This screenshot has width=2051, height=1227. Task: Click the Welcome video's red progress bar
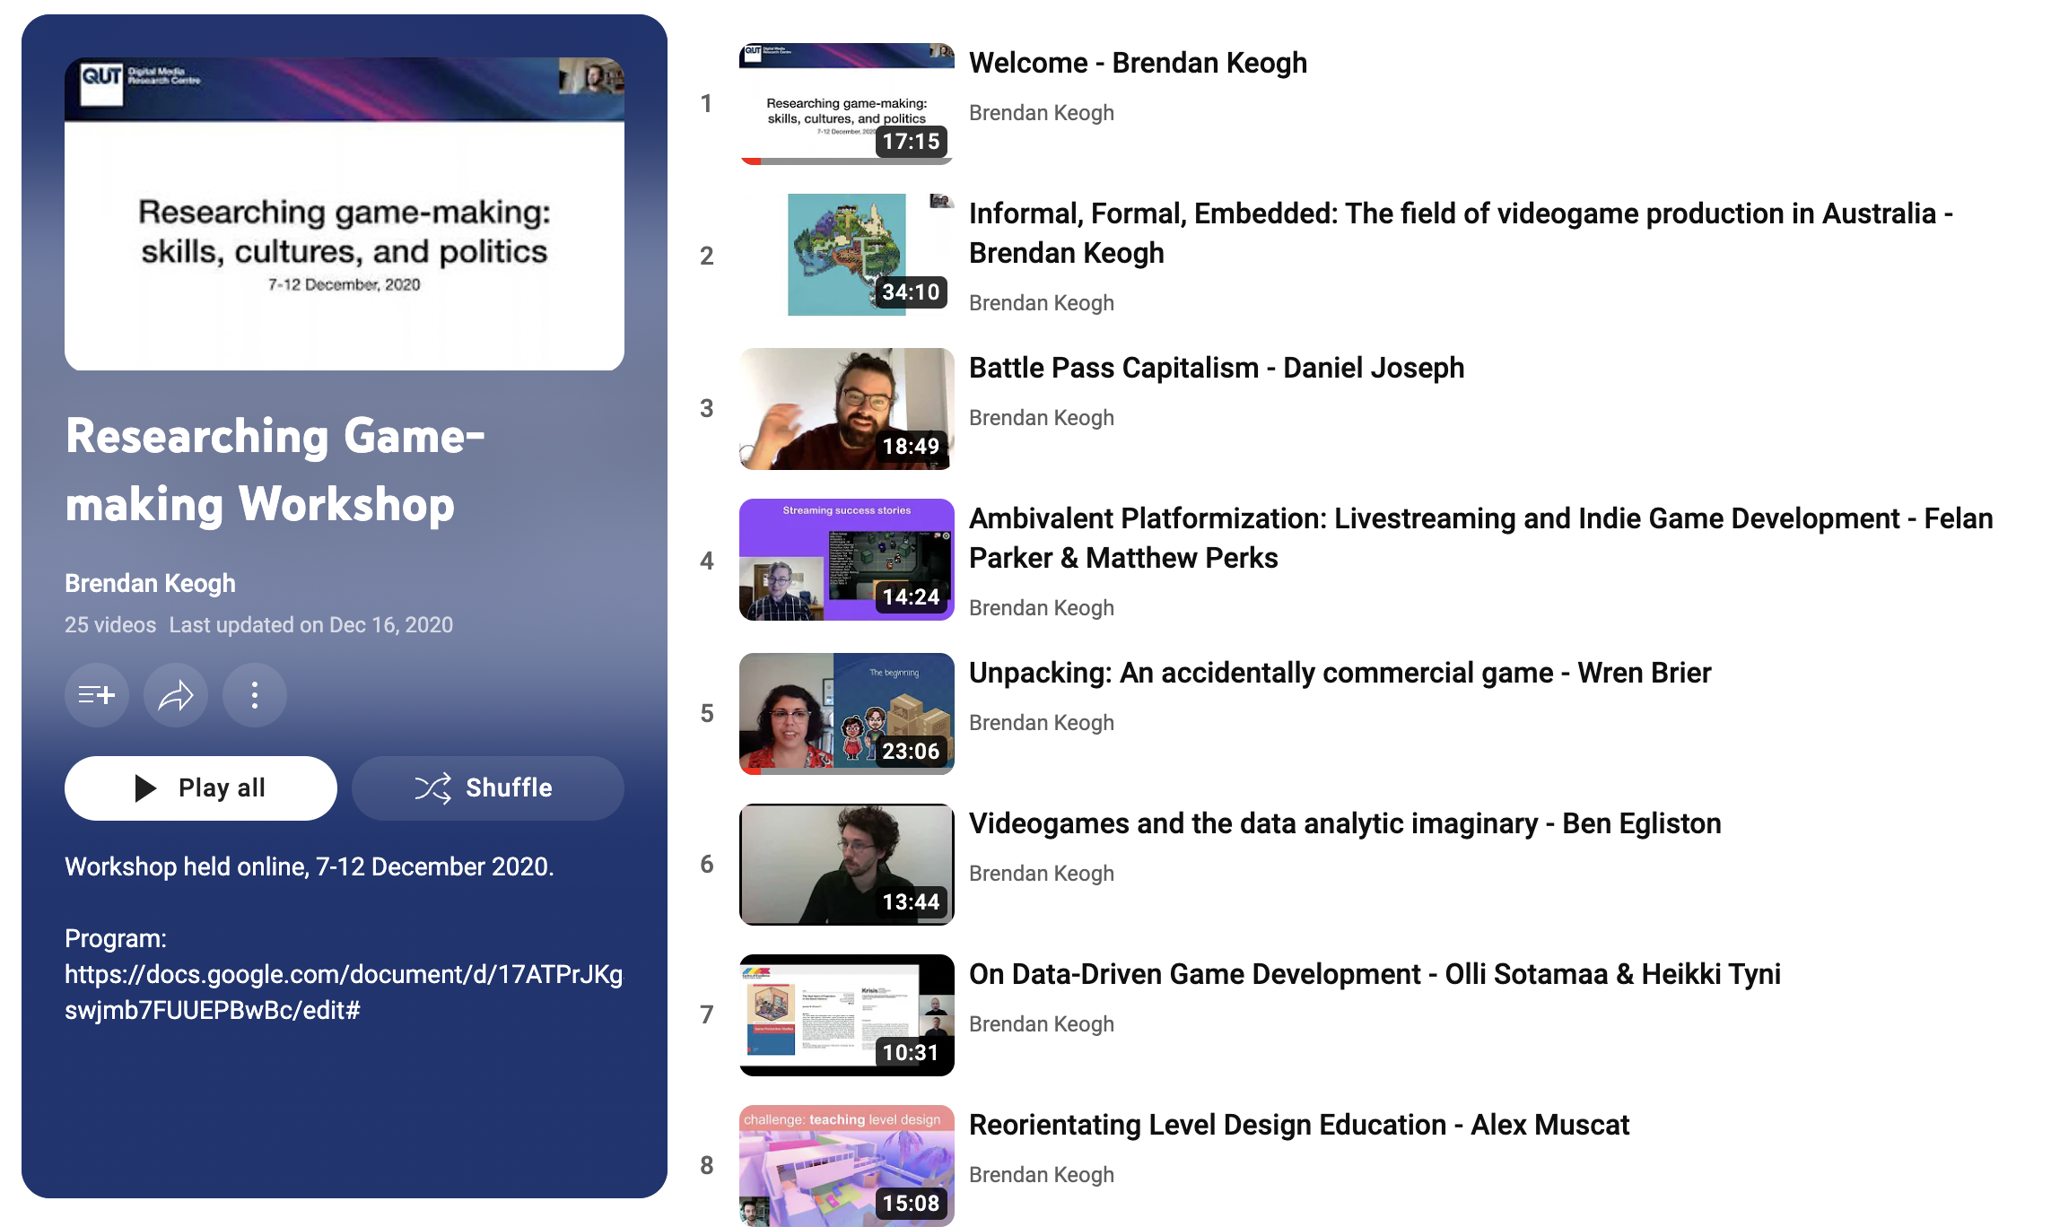tap(752, 161)
